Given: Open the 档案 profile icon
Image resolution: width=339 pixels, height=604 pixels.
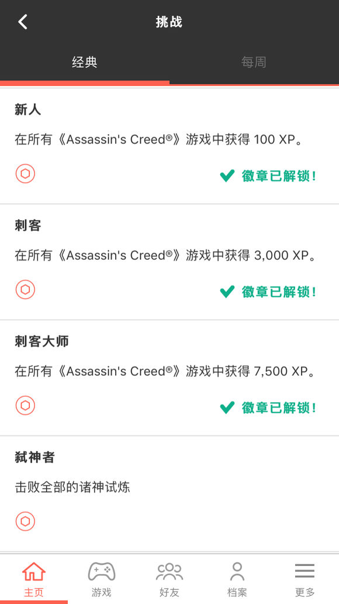Looking at the screenshot, I should [x=237, y=571].
